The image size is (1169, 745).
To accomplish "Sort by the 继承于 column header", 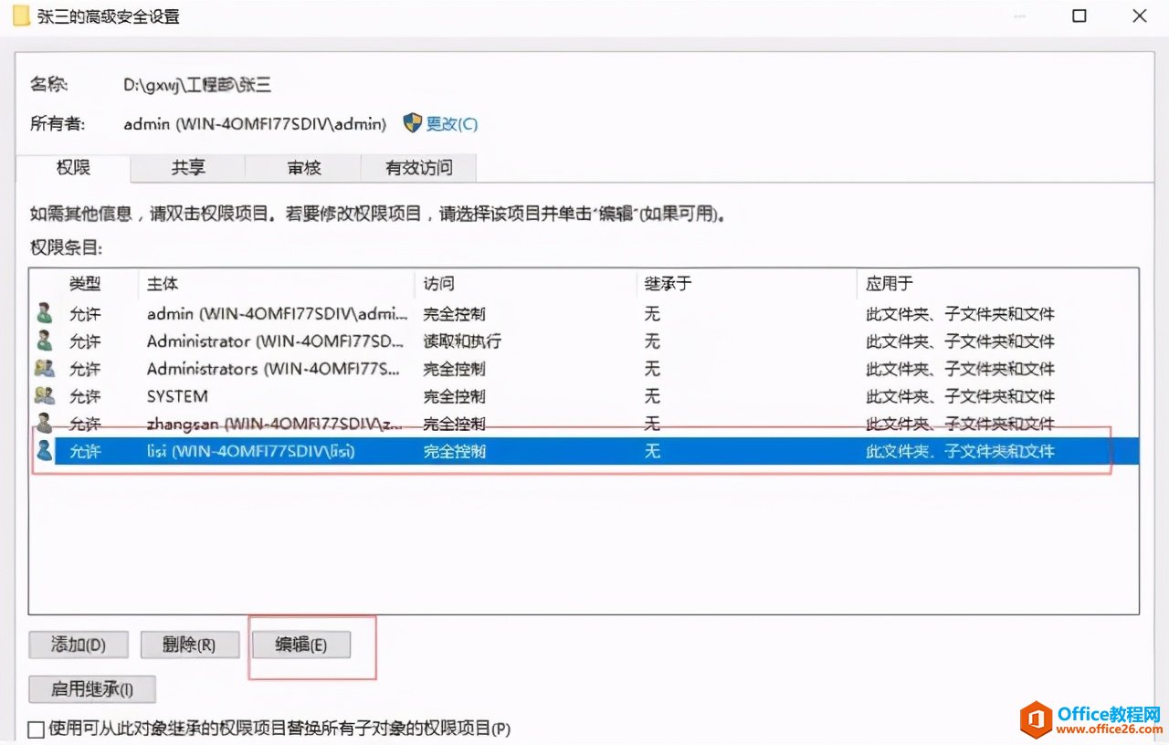I will click(746, 284).
